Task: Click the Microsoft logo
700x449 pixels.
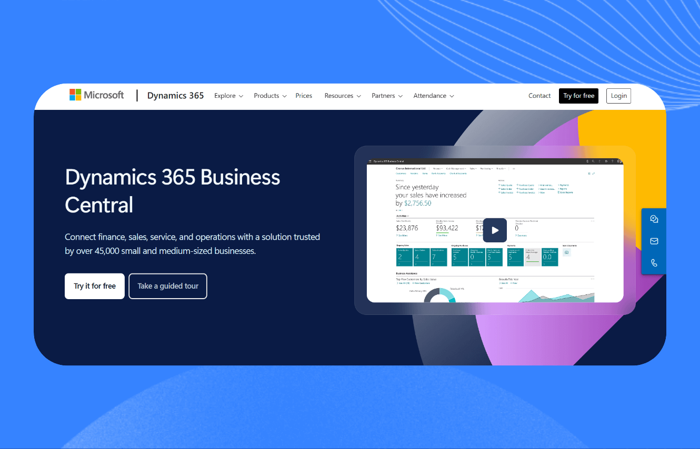Action: [96, 95]
